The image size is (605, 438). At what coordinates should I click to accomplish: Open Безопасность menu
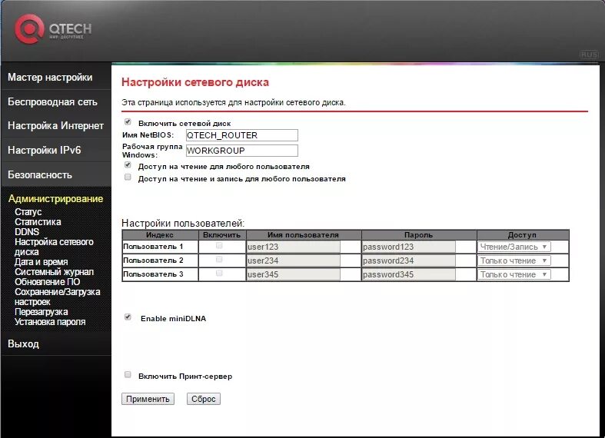tap(40, 175)
